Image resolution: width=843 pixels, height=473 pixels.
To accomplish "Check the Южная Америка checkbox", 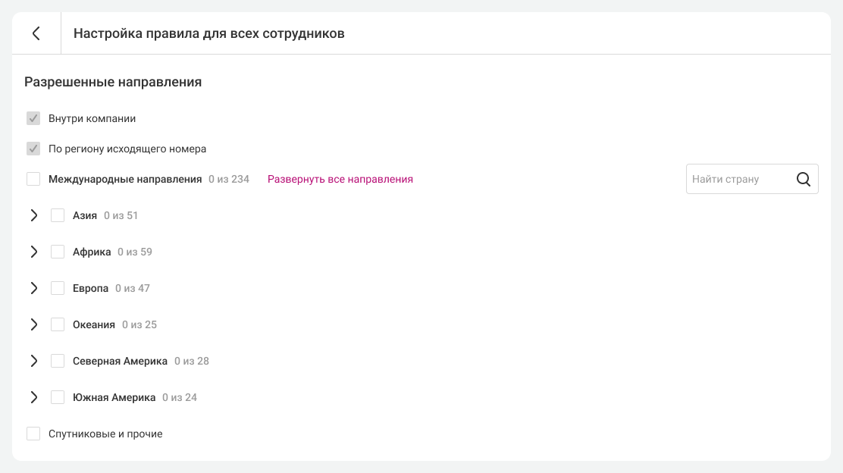I will (58, 397).
